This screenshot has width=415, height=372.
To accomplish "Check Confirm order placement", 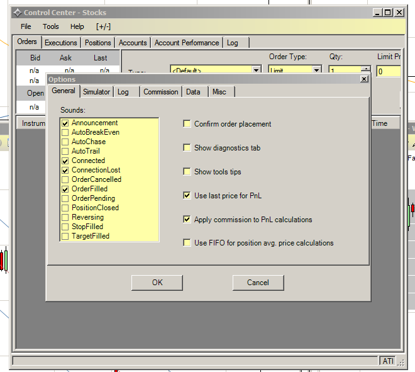I will point(187,124).
